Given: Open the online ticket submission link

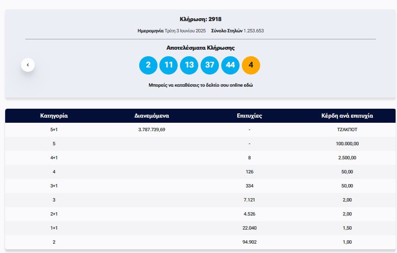Looking at the screenshot, I should pyautogui.click(x=201, y=85).
